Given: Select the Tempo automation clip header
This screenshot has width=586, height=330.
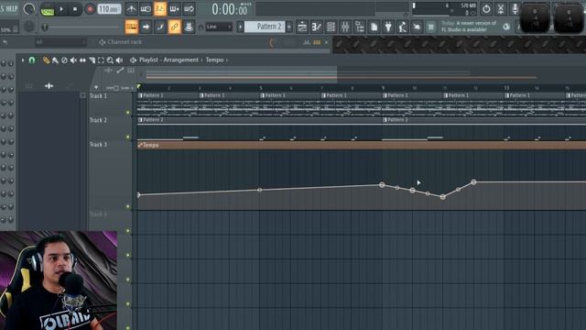Looking at the screenshot, I should click(x=362, y=145).
